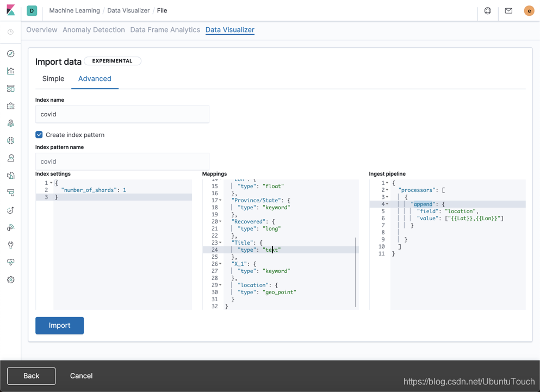Open the recently viewed clock icon
This screenshot has height=392, width=540.
click(11, 32)
